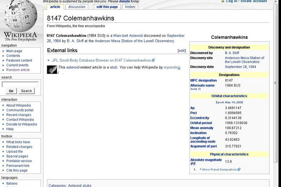The width and height of the screenshot is (281, 187).
Task: Click Mean anomaly label in infobox
Action: [202, 128]
